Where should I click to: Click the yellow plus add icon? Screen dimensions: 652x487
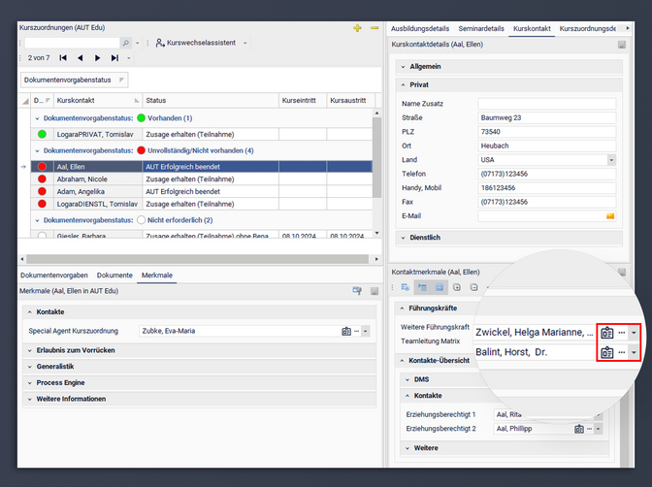pos(358,29)
